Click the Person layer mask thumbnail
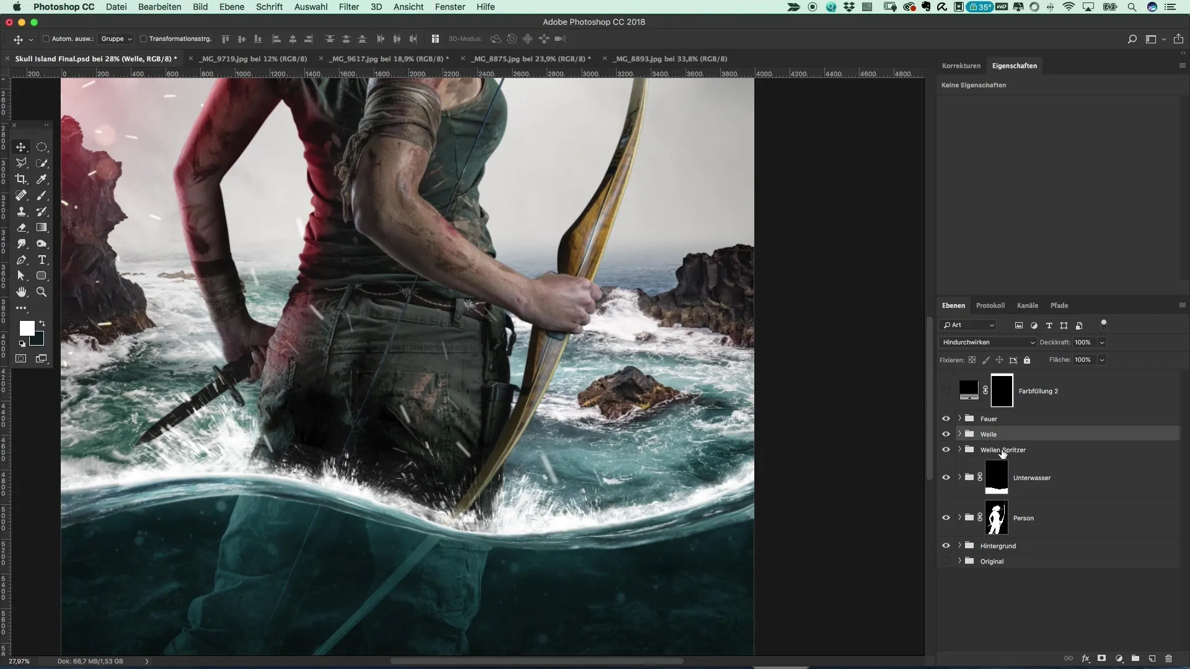The image size is (1190, 669). coord(996,518)
